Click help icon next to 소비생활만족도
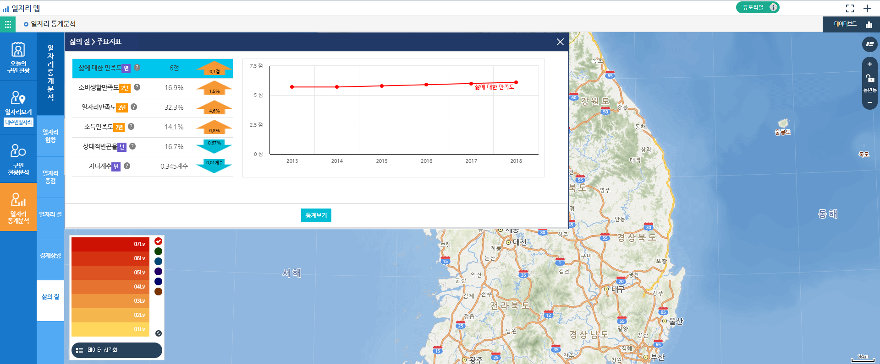This screenshot has height=364, width=880. coord(137,87)
